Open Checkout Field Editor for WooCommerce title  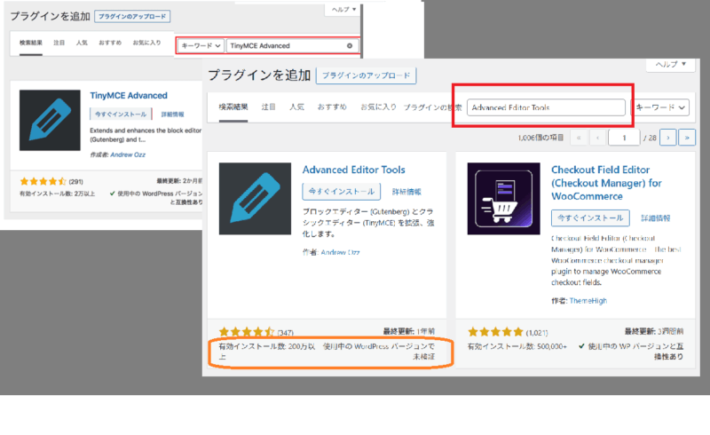pyautogui.click(x=606, y=183)
